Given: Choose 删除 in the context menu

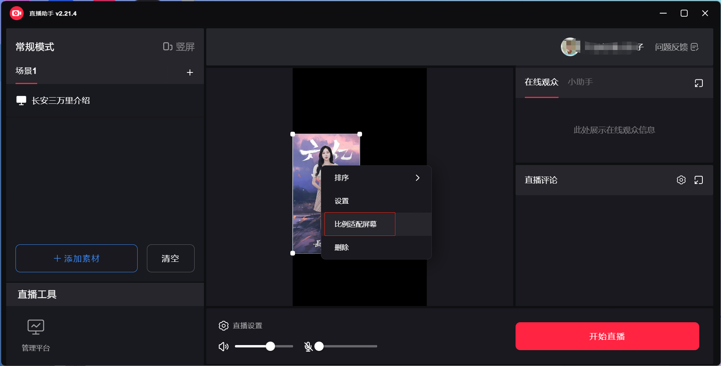Looking at the screenshot, I should 376,247.
